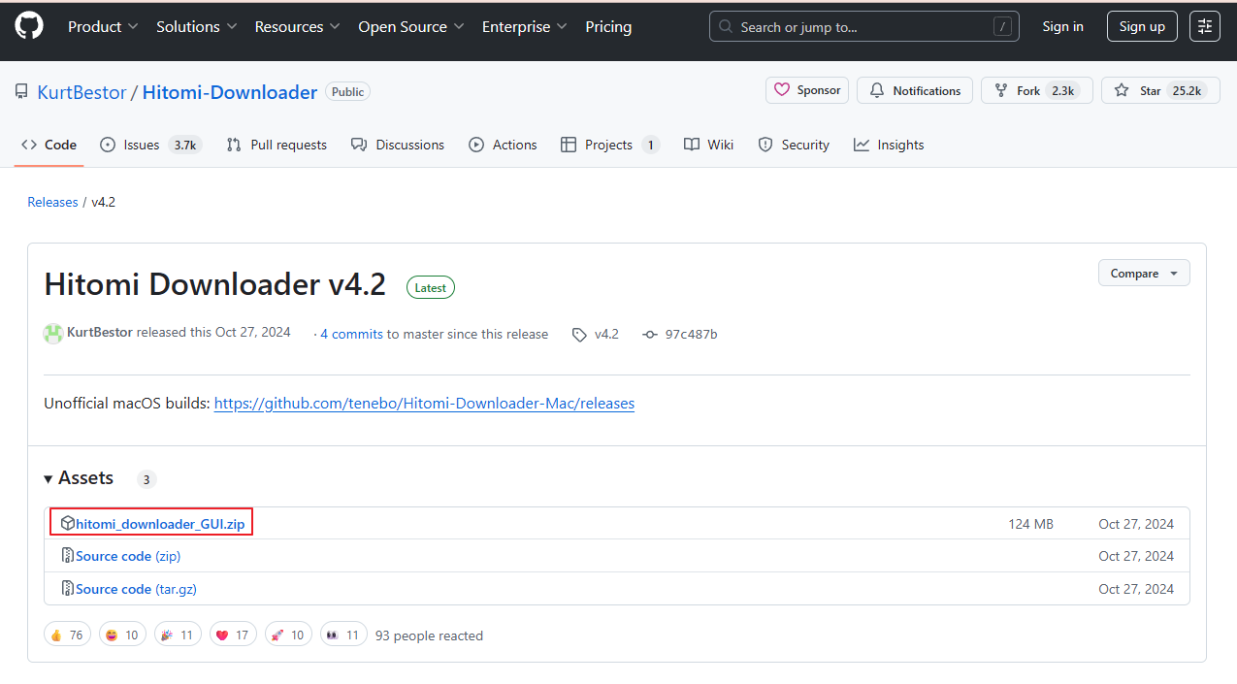Expand the Enterprise menu
Viewport: 1237px width, 684px height.
coord(525,27)
